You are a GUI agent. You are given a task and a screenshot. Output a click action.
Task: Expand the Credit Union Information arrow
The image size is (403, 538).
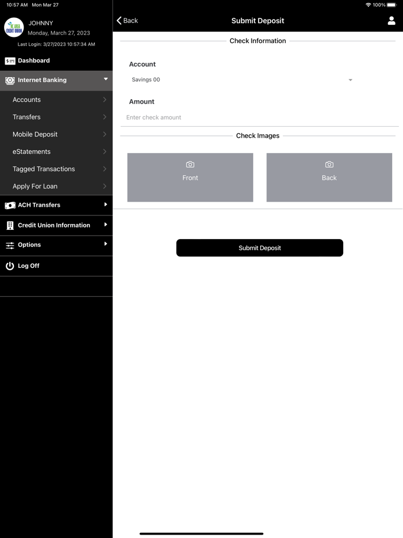coord(105,225)
